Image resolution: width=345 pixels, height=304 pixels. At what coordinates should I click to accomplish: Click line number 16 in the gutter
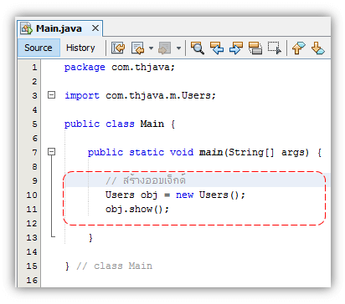click(x=32, y=280)
